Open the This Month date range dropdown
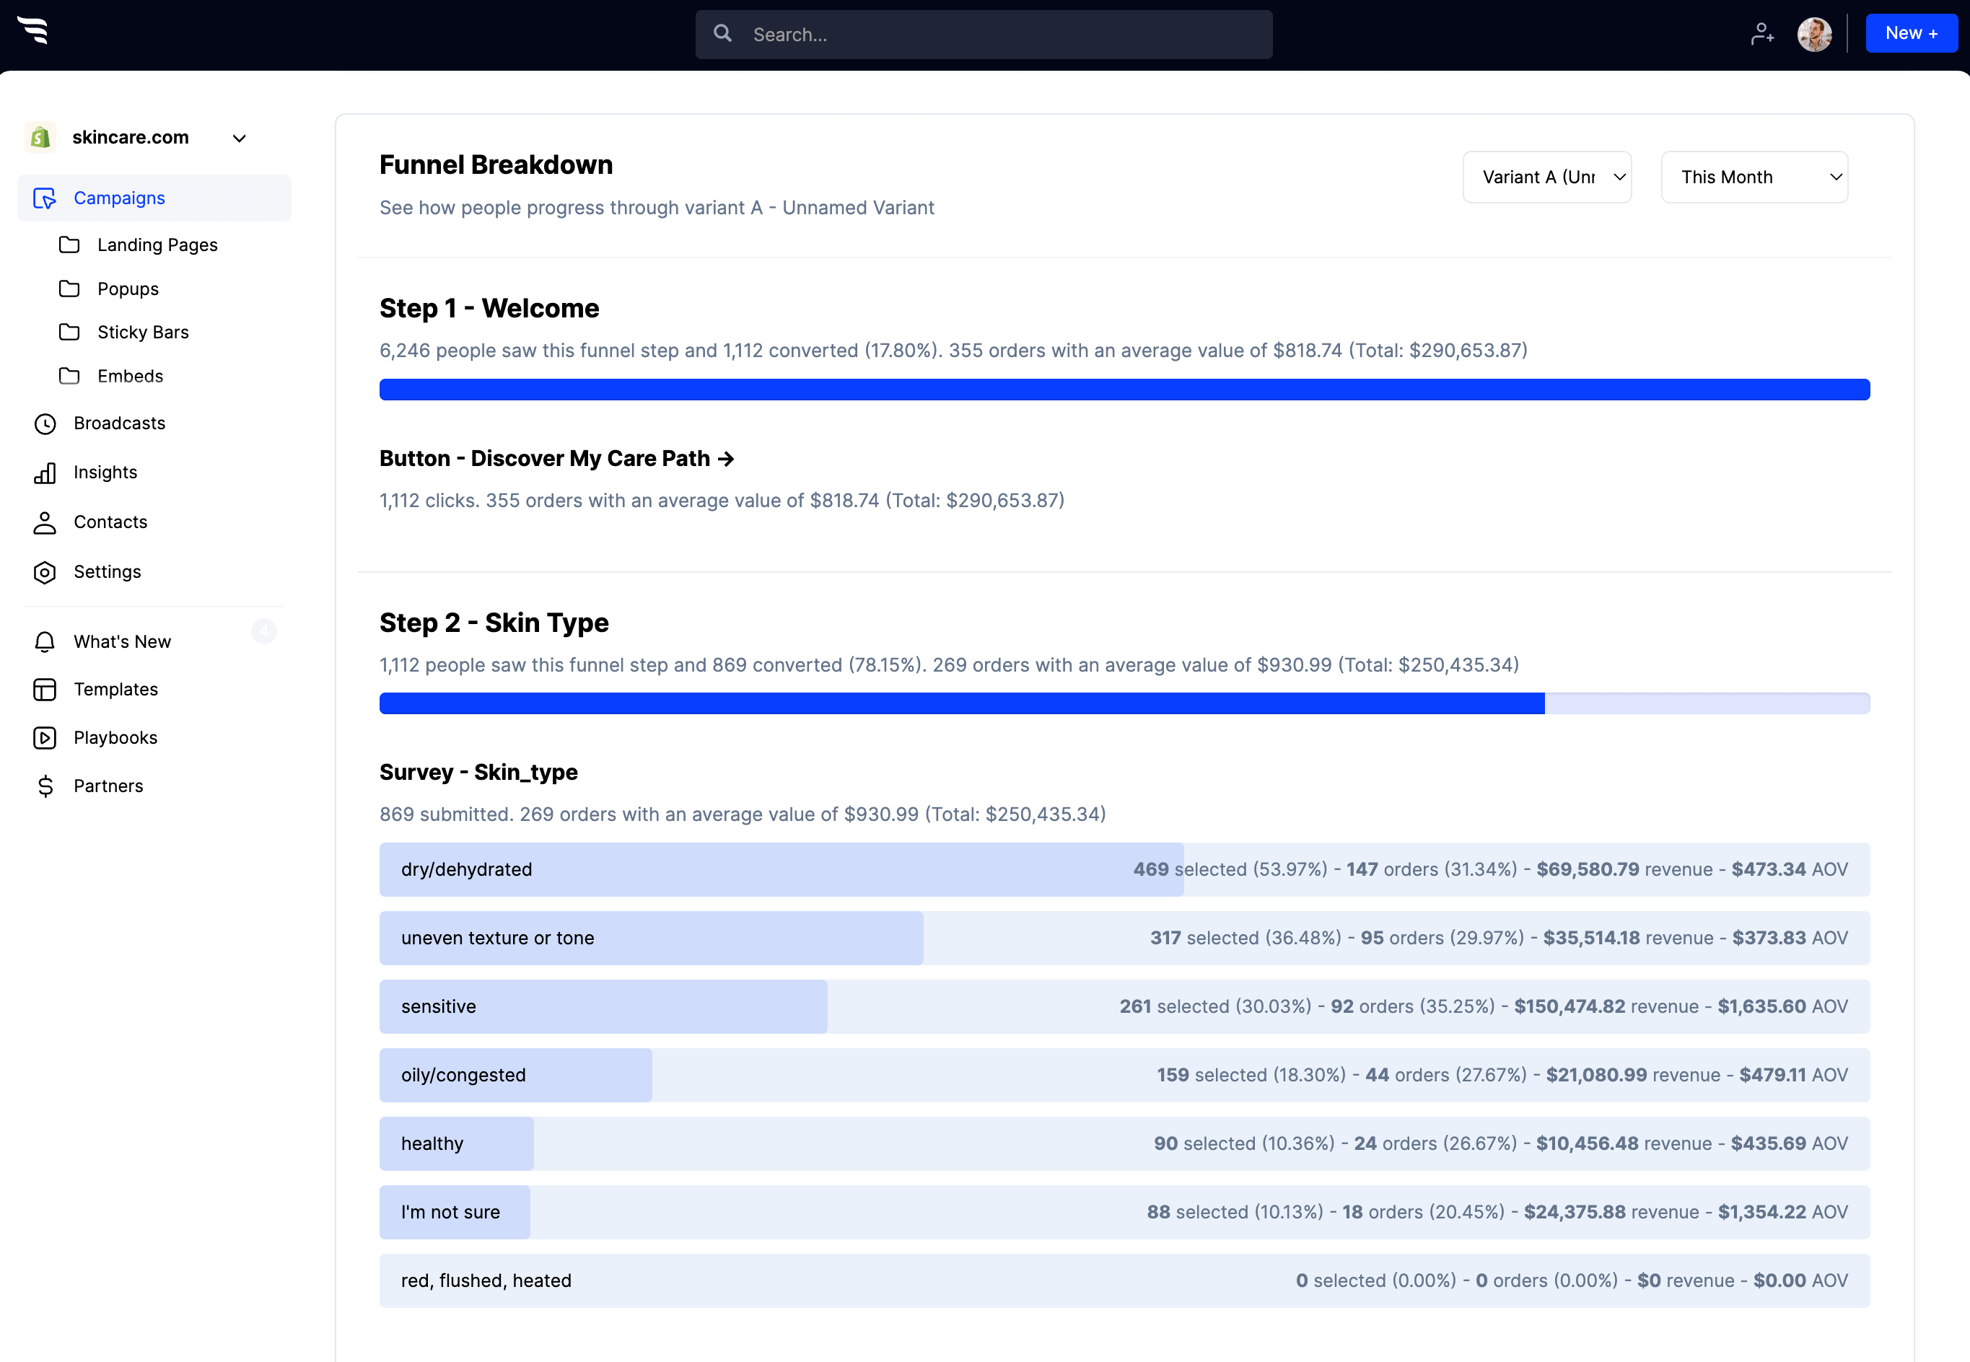This screenshot has width=1970, height=1362. (x=1754, y=177)
